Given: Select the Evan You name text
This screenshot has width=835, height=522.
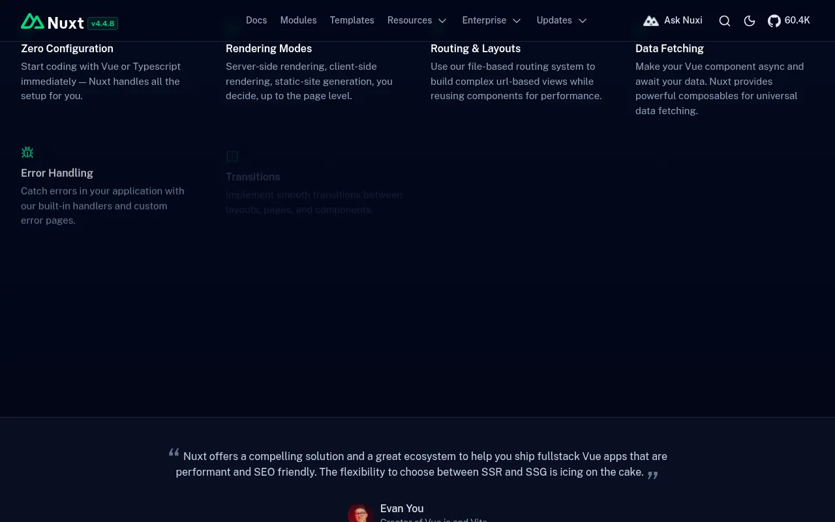Looking at the screenshot, I should [402, 508].
